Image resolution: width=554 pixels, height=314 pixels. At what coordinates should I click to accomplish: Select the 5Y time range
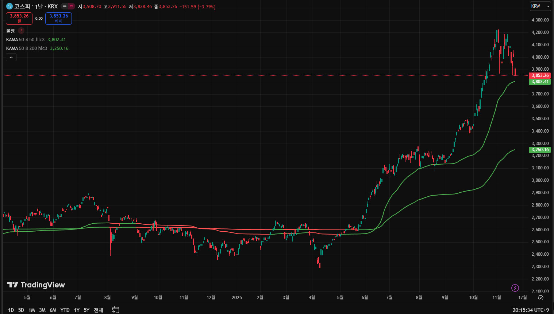coord(86,310)
